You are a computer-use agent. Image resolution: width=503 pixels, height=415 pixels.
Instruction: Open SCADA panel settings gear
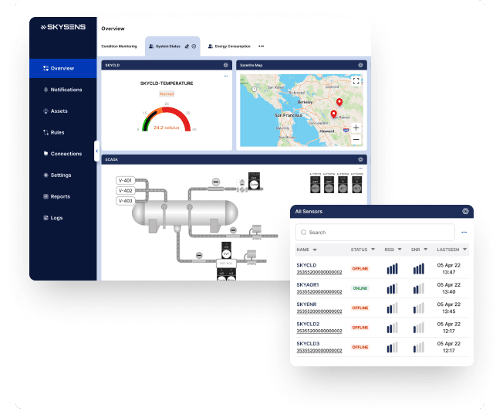360,159
